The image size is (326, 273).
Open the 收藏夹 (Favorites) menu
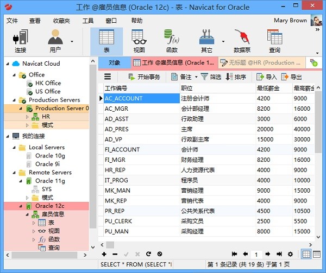click(61, 21)
